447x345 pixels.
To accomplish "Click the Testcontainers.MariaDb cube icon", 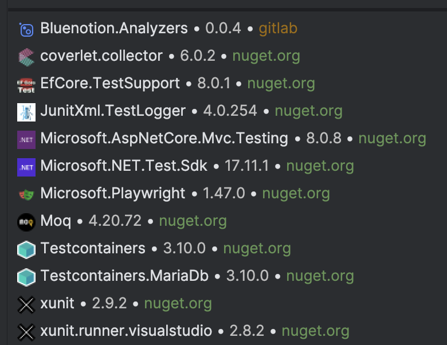I will pyautogui.click(x=26, y=276).
